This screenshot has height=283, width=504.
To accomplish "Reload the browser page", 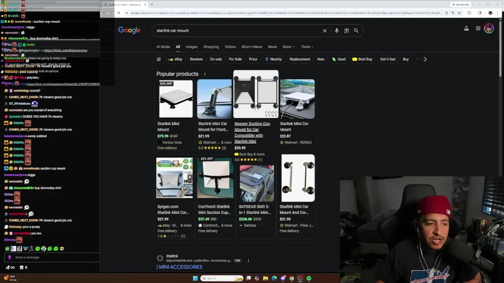I will click(x=118, y=13).
